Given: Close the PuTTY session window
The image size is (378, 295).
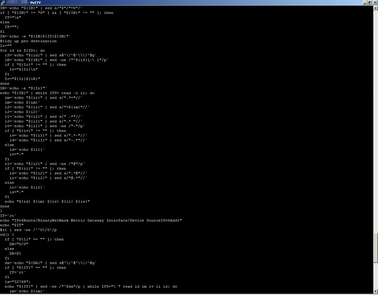Looking at the screenshot, I should coord(374,3).
